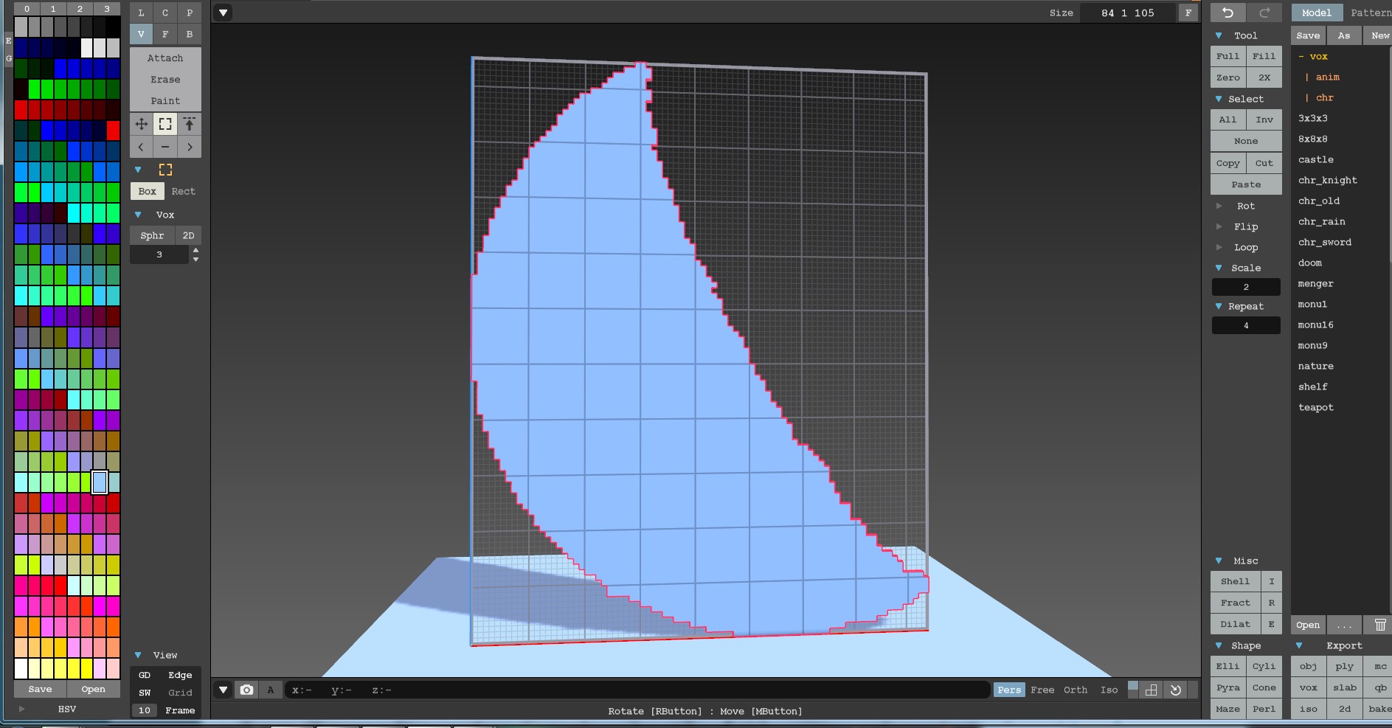
Task: Collapse the Repeat section
Action: [x=1219, y=306]
